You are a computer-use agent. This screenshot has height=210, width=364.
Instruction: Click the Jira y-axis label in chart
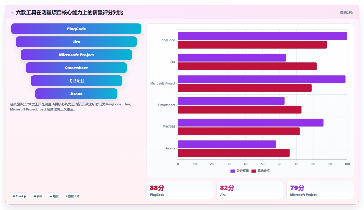click(x=172, y=62)
